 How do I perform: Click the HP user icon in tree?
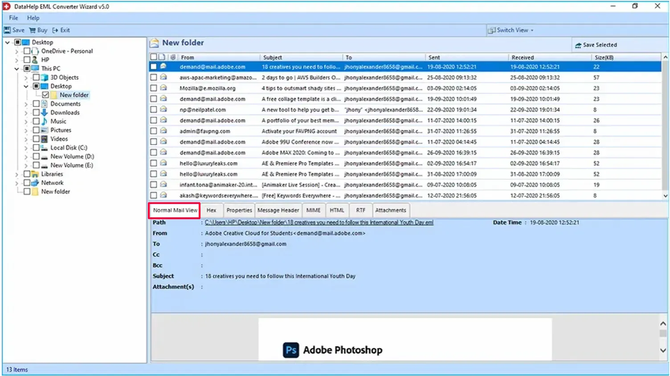click(36, 60)
